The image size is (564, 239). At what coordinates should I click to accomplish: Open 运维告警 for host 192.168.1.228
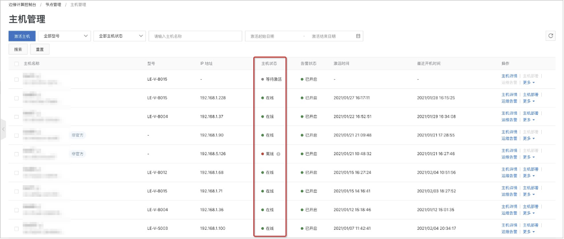pyautogui.click(x=509, y=101)
